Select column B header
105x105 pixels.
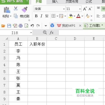pos(37,39)
